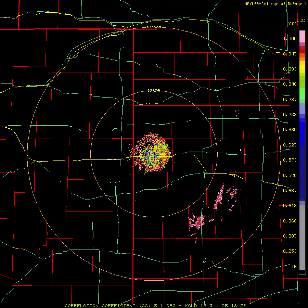Select the 0.413 scale value
Viewport: 308px width, 308px height.
point(290,206)
